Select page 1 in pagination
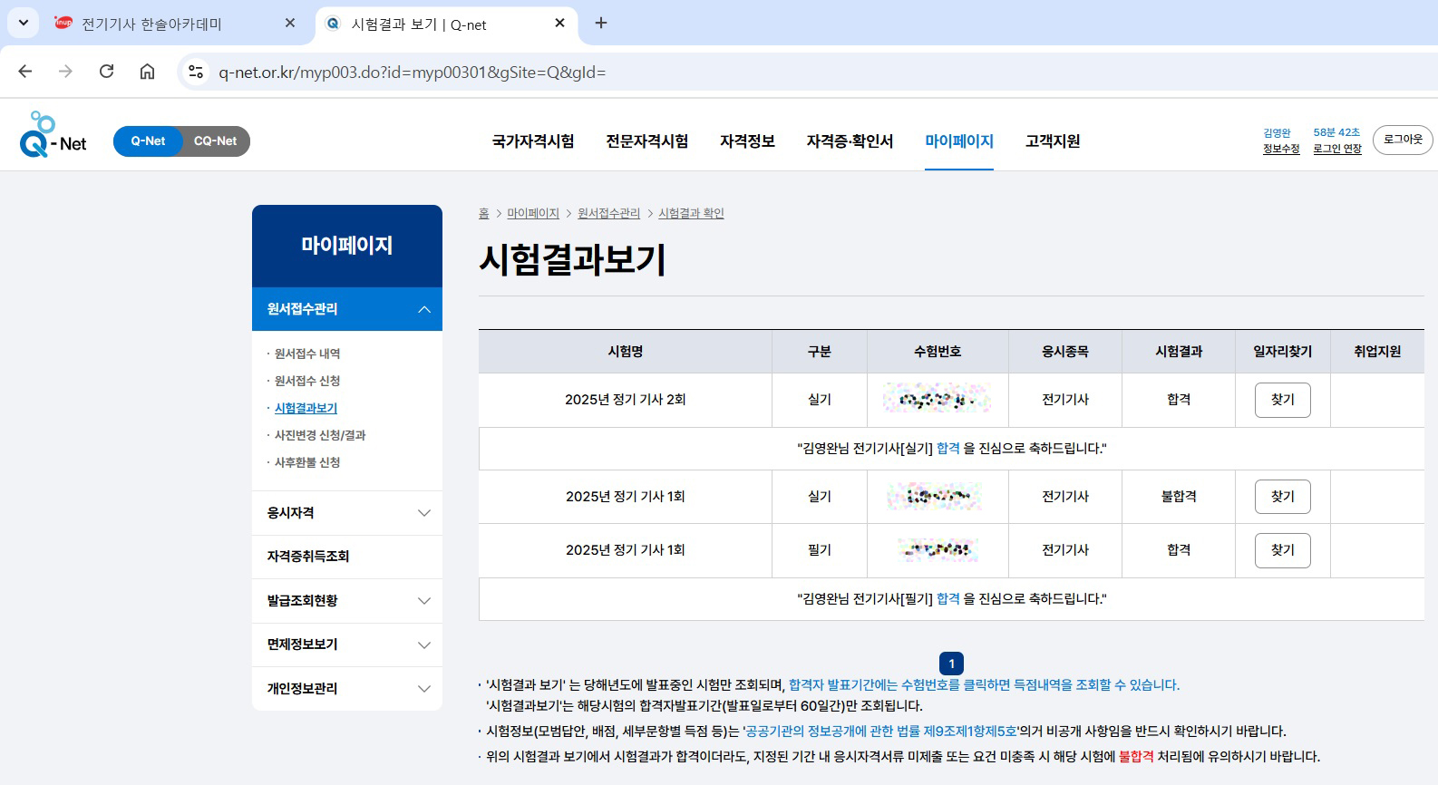This screenshot has height=785, width=1438. [951, 664]
